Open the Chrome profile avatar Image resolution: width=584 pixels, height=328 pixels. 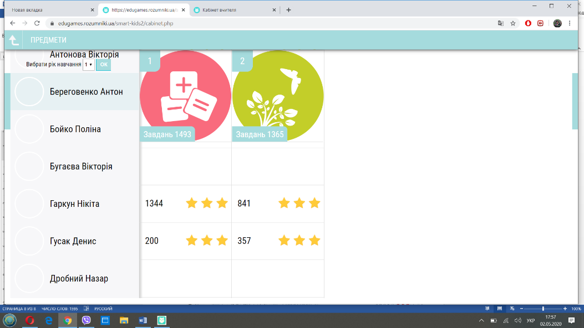557,23
